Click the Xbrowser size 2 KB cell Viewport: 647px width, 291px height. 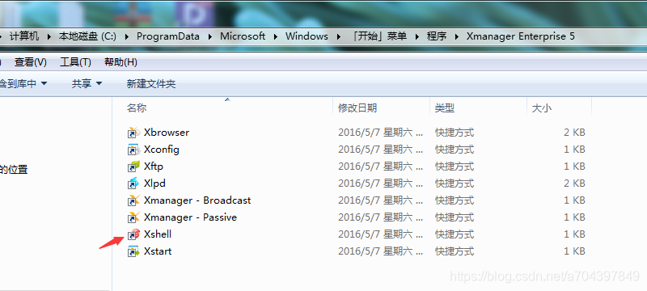pyautogui.click(x=574, y=133)
